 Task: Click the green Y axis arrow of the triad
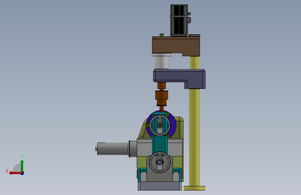(x=22, y=166)
